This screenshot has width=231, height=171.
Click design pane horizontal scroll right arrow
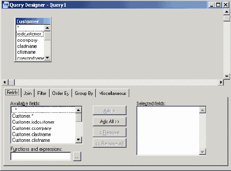point(221,82)
